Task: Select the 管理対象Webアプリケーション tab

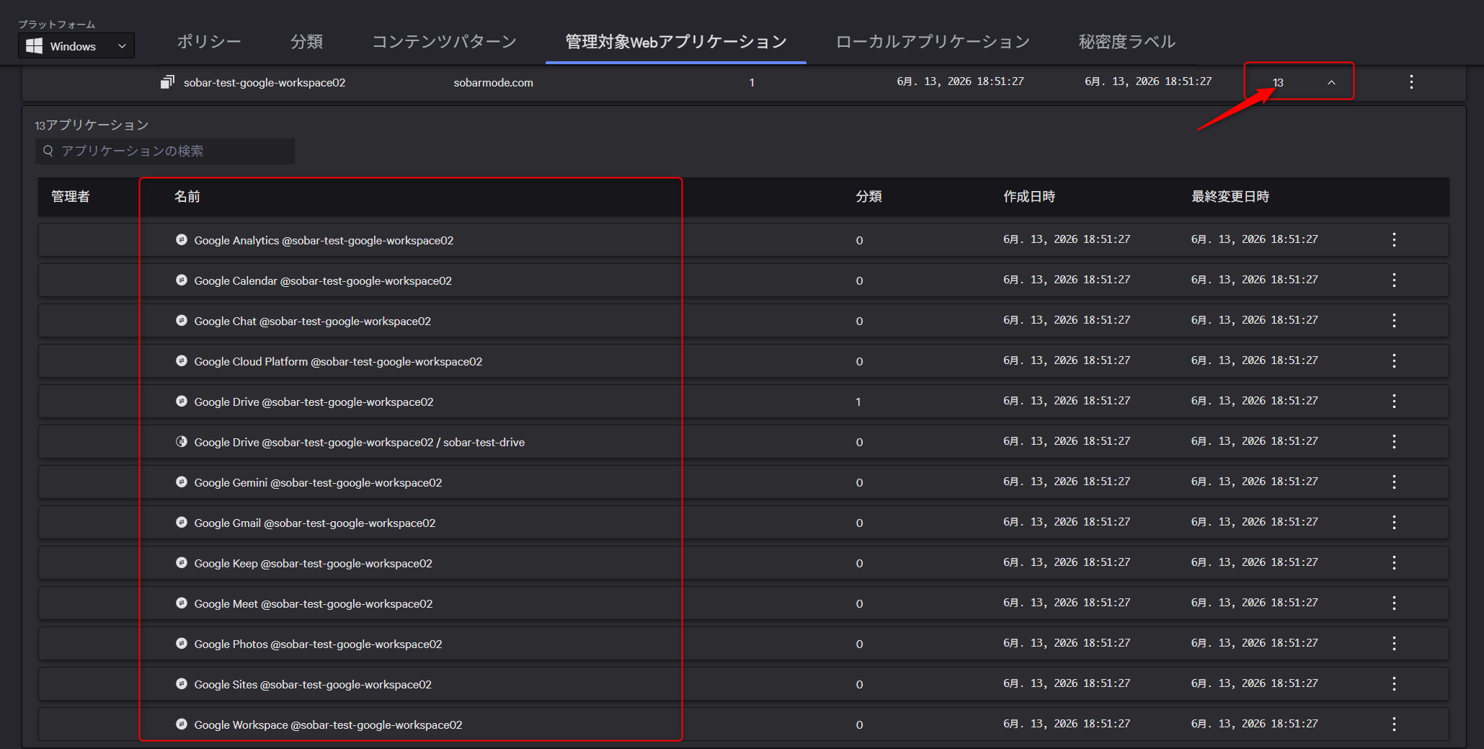Action: (x=675, y=42)
